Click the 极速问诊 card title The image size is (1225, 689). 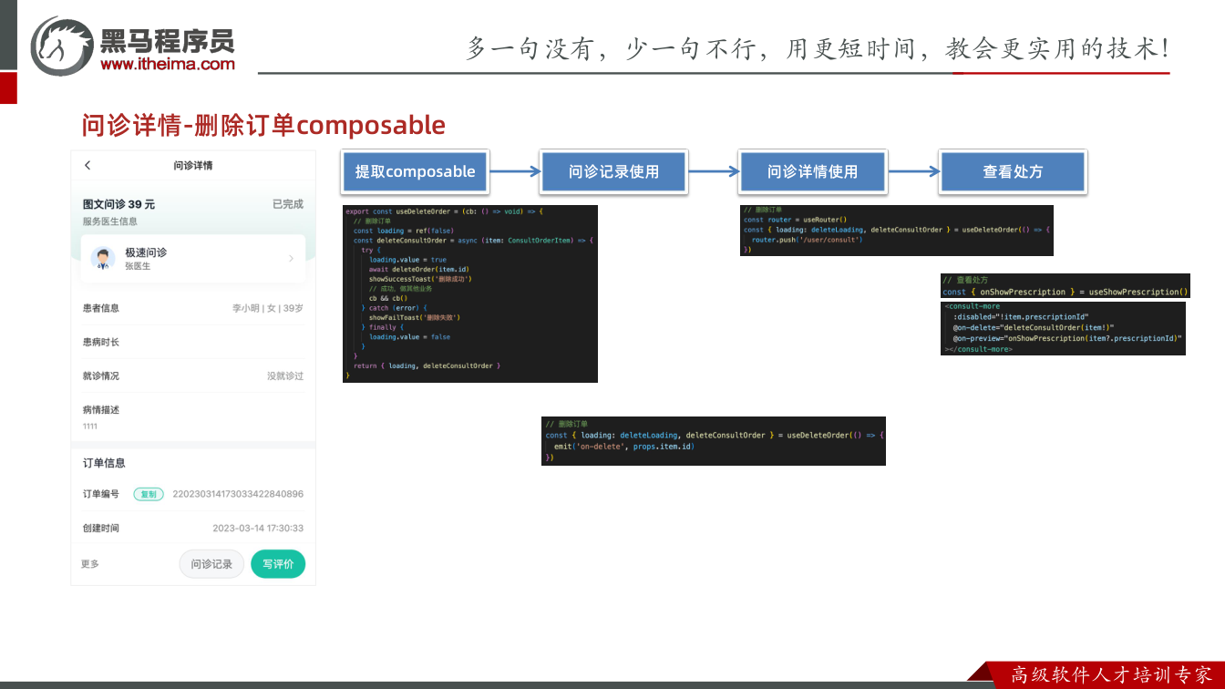pos(146,252)
